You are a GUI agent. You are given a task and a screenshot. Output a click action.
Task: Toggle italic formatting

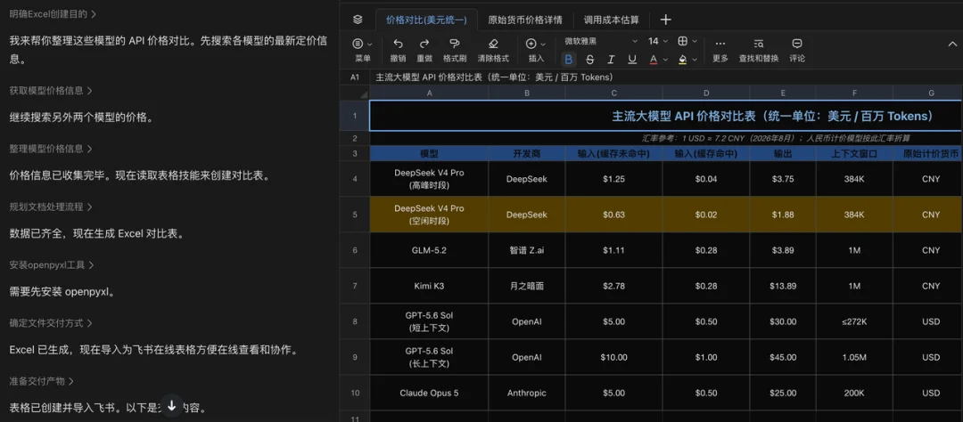point(611,60)
